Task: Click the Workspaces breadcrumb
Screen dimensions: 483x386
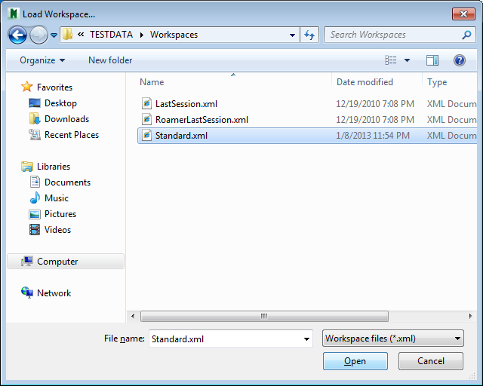Action: coord(174,35)
